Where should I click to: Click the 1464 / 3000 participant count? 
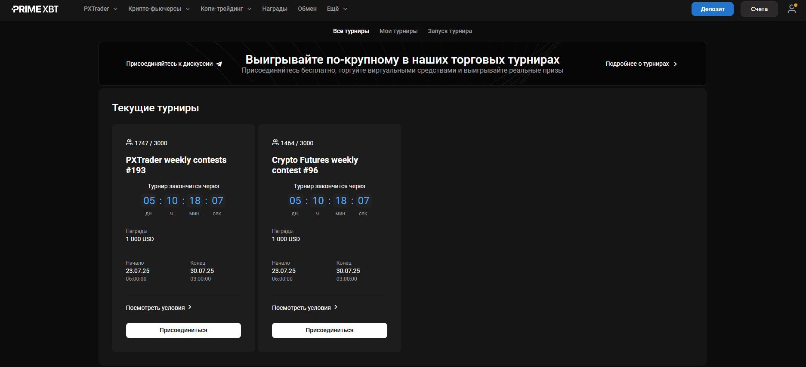click(297, 143)
